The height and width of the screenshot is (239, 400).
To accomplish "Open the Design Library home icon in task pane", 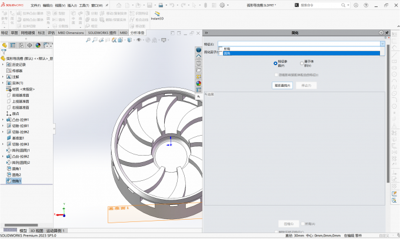I will (x=198, y=56).
